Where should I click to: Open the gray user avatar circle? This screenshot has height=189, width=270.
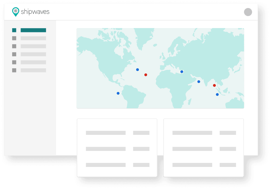click(248, 12)
